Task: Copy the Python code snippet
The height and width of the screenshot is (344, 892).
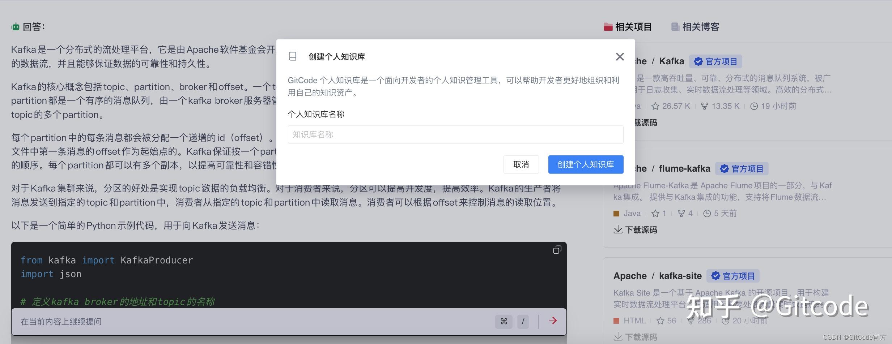Action: point(557,250)
